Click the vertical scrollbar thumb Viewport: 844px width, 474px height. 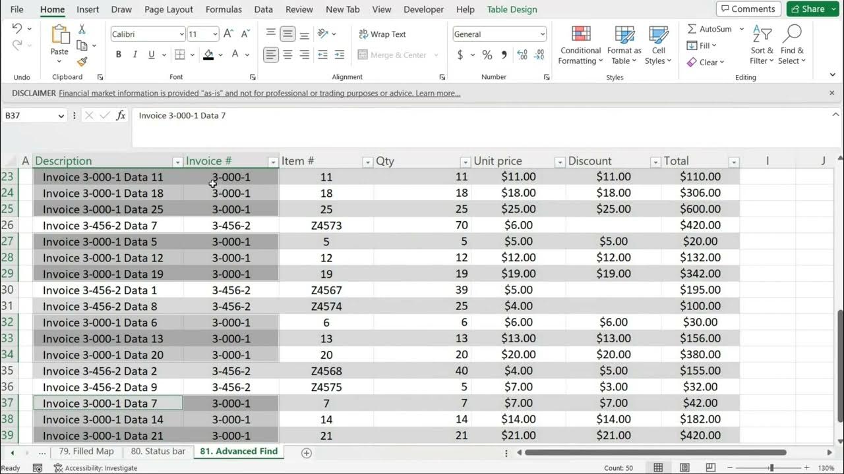[839, 365]
